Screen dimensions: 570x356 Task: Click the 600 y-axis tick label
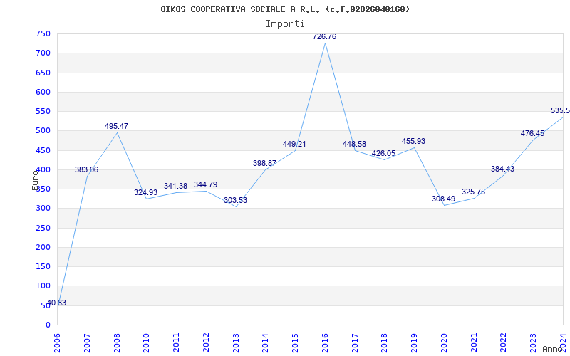pos(43,93)
